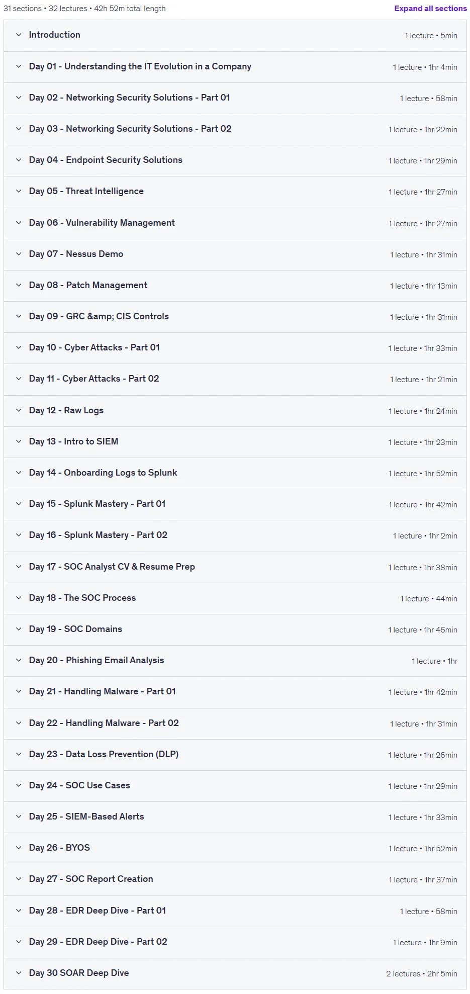Viewport: 470px width, 994px height.
Task: Click Day 30 '2 lectures • 2hr 5min' info
Action: pyautogui.click(x=422, y=974)
